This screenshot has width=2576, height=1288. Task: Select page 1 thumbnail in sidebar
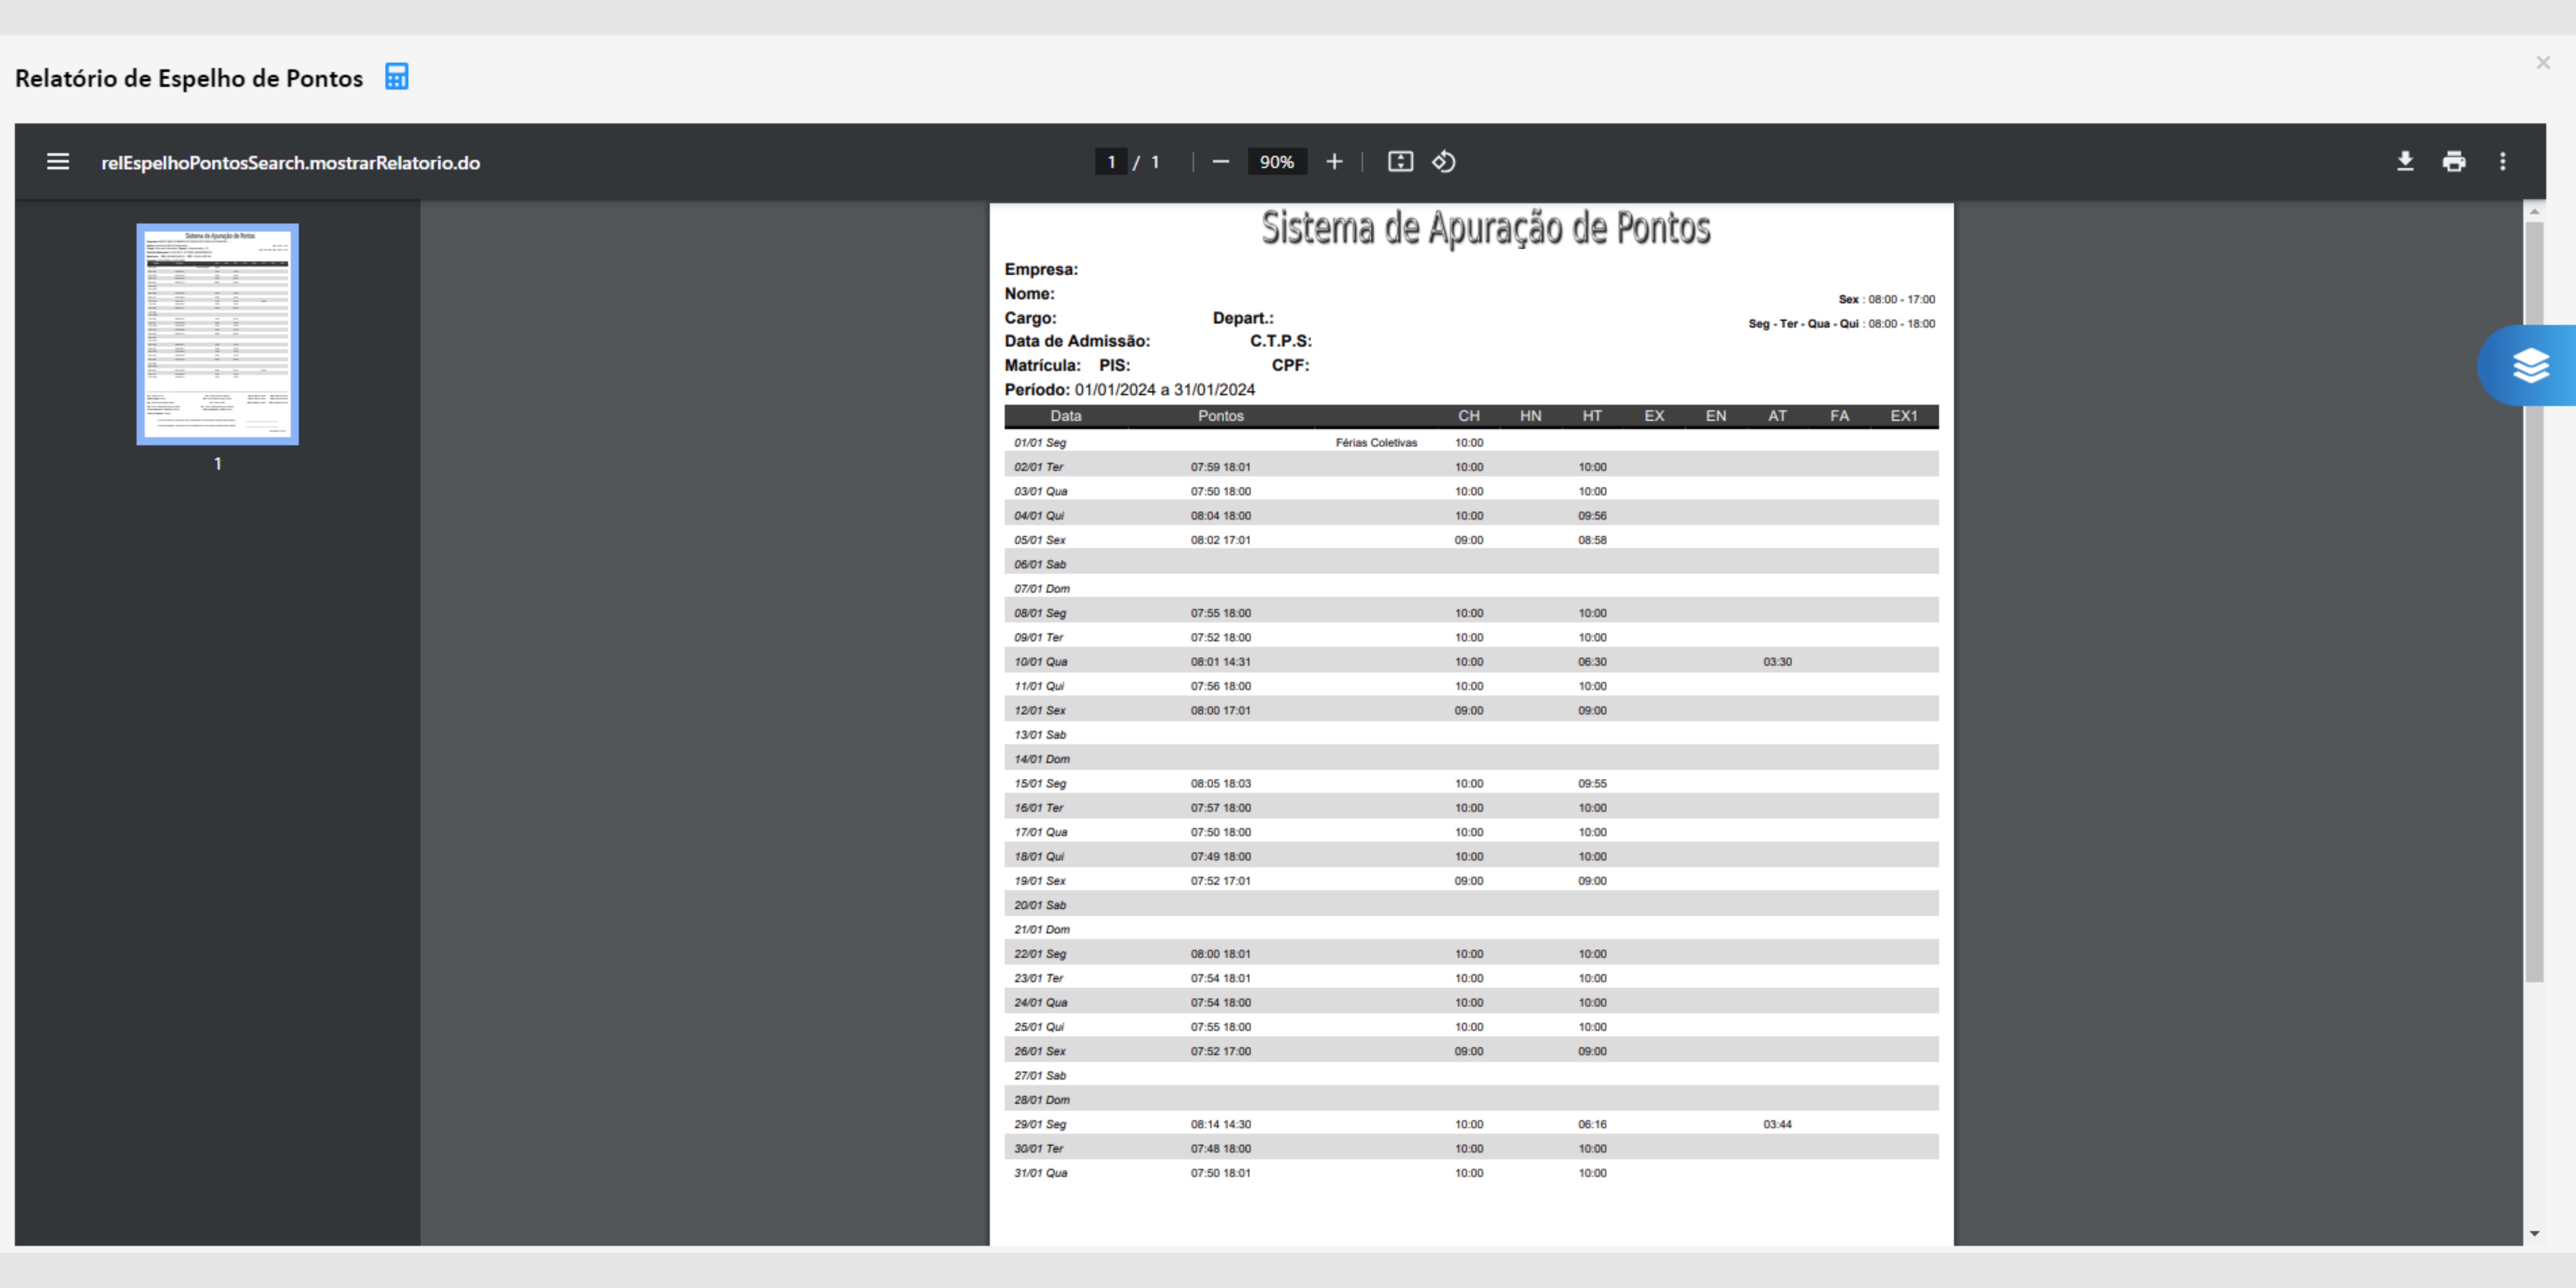click(x=217, y=334)
